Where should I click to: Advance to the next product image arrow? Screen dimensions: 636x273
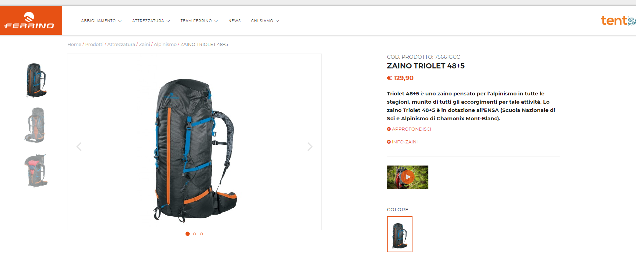click(310, 147)
